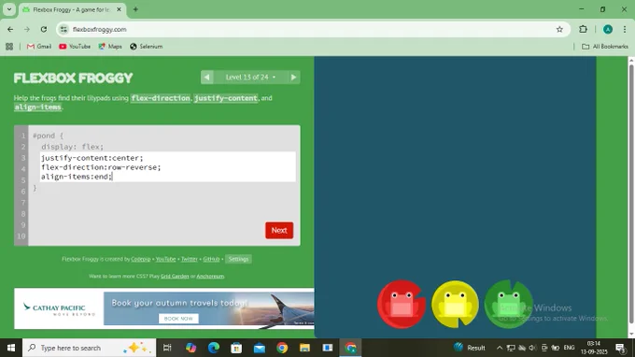The height and width of the screenshot is (357, 635).
Task: Bookmark this page with the star icon
Action: (x=559, y=29)
